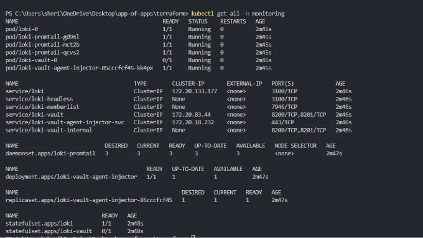
Task: Click the PowerShell path prompt text
Action: 97,14
